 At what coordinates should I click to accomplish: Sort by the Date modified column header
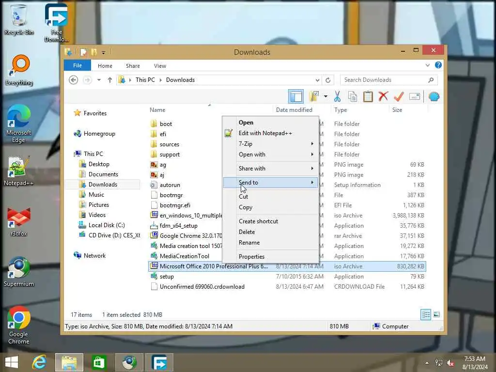tap(294, 110)
